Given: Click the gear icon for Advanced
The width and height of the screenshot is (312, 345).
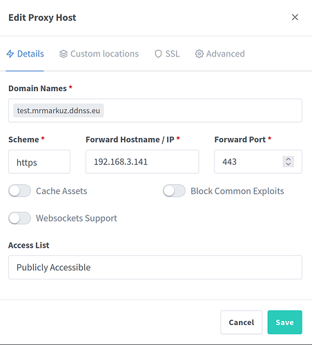Looking at the screenshot, I should coord(199,54).
